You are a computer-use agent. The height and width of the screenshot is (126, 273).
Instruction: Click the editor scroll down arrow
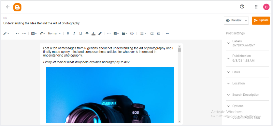[180, 121]
